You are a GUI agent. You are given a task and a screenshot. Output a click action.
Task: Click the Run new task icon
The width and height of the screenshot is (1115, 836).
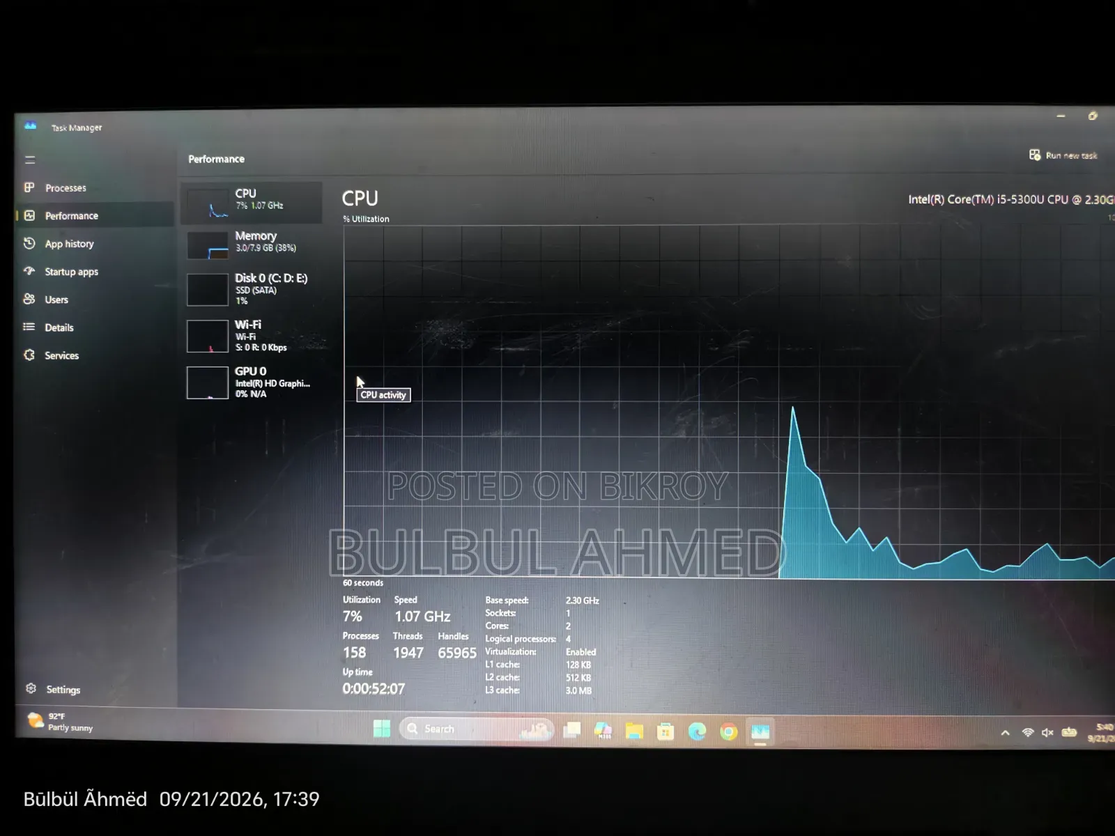(x=1035, y=155)
